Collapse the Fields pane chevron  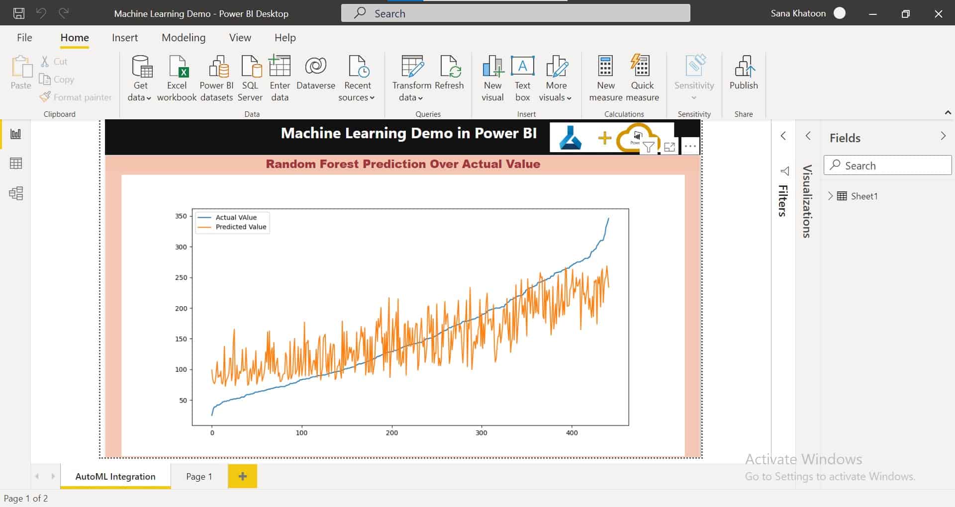(943, 136)
